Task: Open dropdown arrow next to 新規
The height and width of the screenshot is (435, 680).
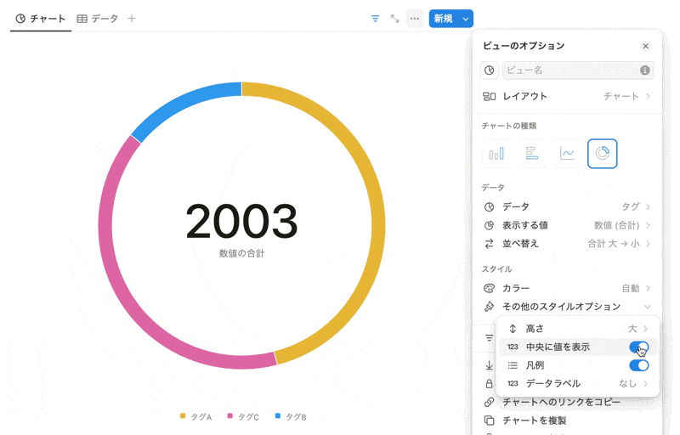Action: coord(465,19)
